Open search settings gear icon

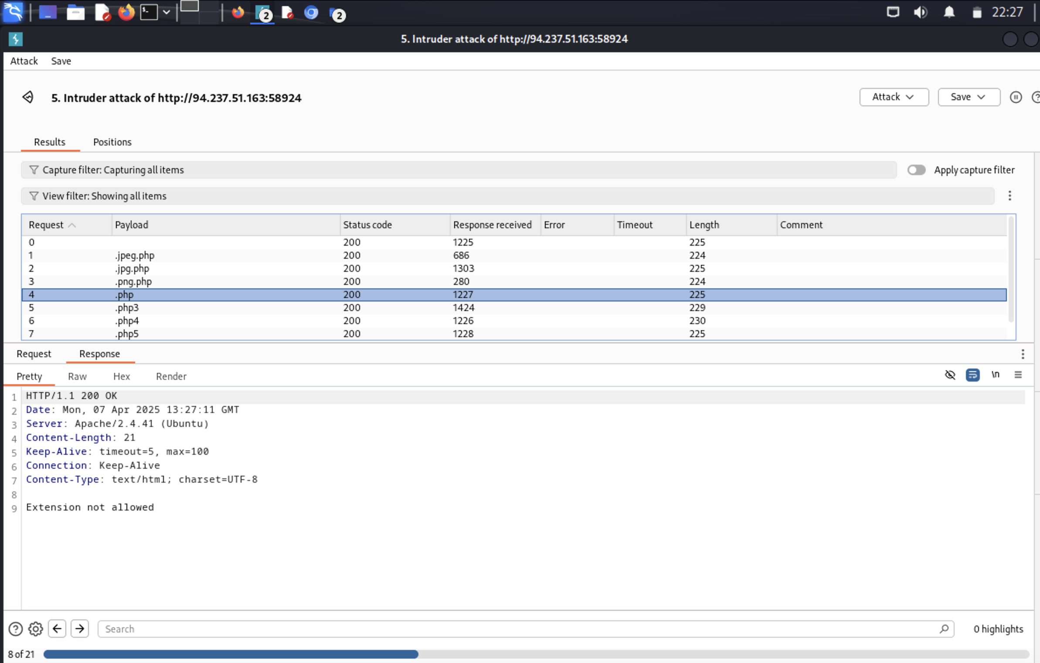tap(36, 629)
